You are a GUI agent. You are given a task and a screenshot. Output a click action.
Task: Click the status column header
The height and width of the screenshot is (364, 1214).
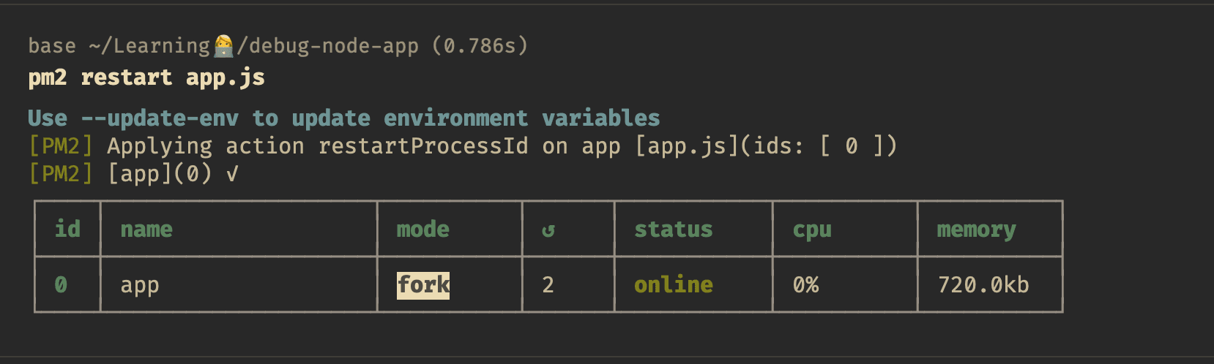tap(674, 229)
